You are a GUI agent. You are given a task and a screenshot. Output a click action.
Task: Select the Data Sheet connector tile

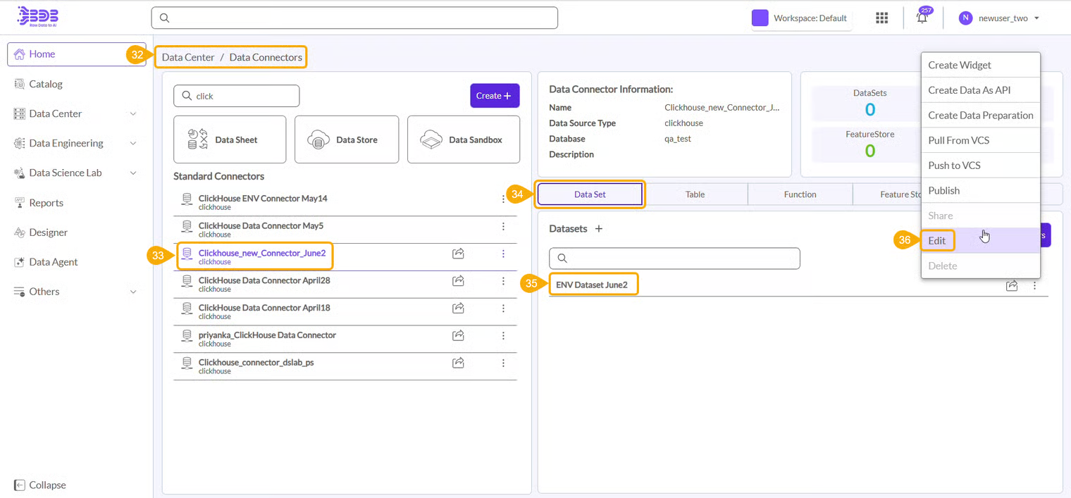pos(230,139)
